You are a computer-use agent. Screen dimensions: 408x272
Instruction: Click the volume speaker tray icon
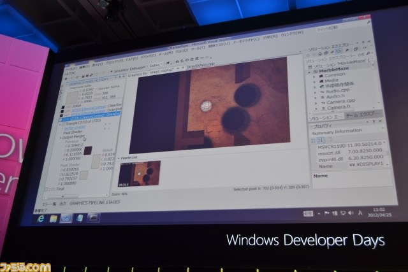click(351, 213)
